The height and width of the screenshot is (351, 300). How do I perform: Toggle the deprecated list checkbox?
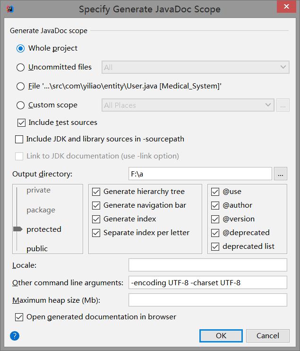[x=215, y=246]
